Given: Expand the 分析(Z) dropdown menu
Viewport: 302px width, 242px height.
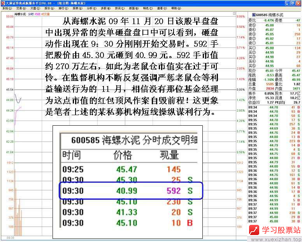Looking at the screenshot, I should click(x=91, y=8).
